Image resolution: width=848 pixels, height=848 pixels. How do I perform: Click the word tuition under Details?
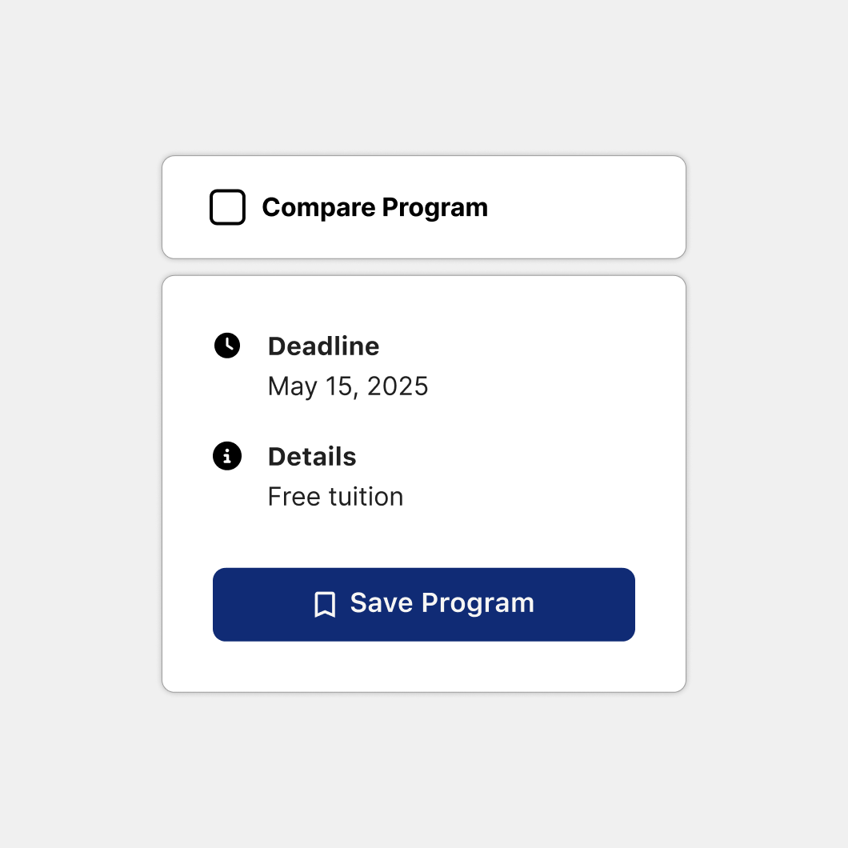pos(364,497)
